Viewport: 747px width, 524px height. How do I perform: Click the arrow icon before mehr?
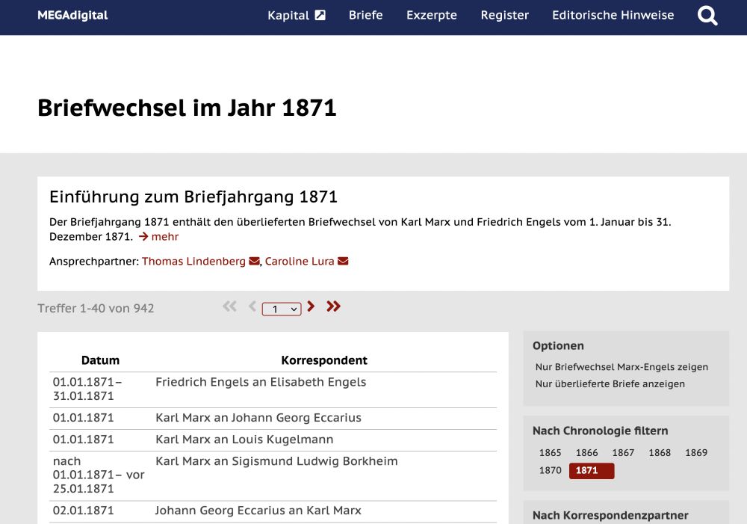tap(143, 236)
